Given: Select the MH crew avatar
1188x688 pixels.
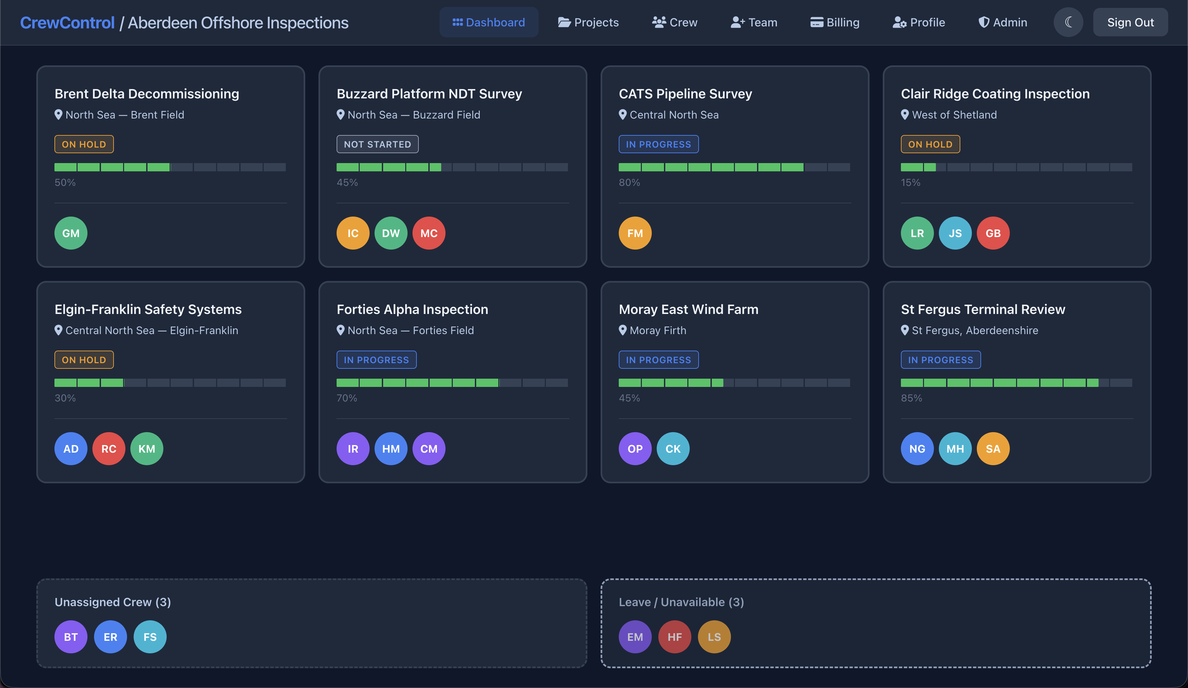Looking at the screenshot, I should tap(955, 448).
